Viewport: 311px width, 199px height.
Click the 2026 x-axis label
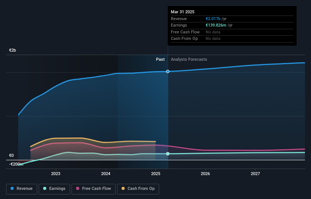[x=205, y=174]
